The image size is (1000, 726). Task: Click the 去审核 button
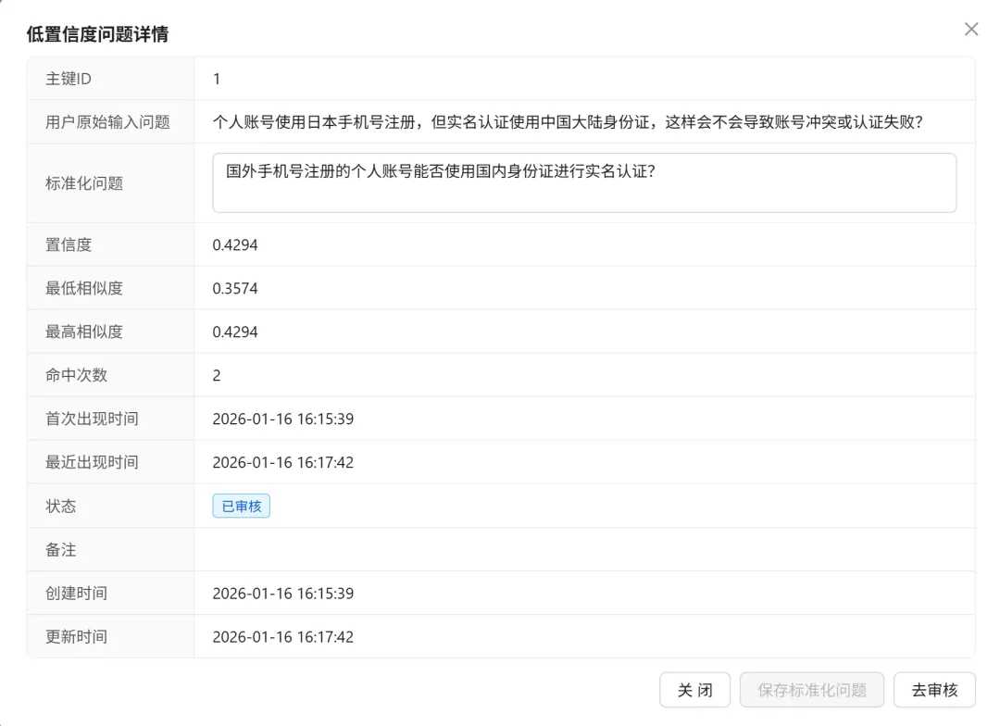click(x=933, y=690)
